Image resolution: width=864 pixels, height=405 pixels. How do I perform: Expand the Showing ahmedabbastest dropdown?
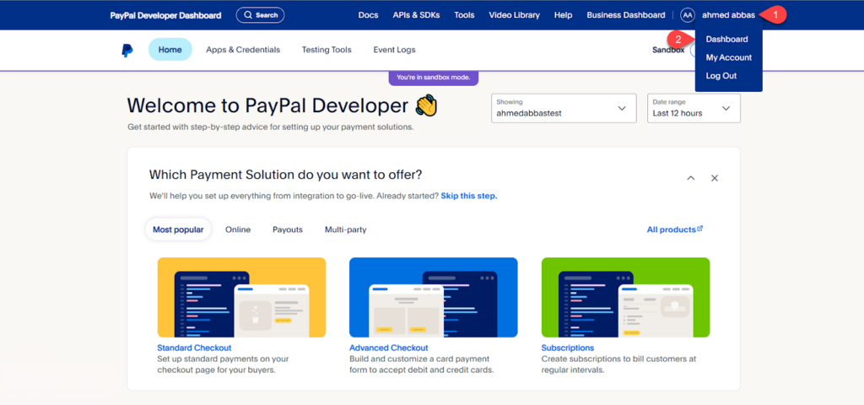coord(564,108)
